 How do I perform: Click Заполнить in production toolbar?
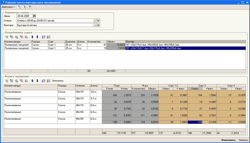click(x=58, y=81)
